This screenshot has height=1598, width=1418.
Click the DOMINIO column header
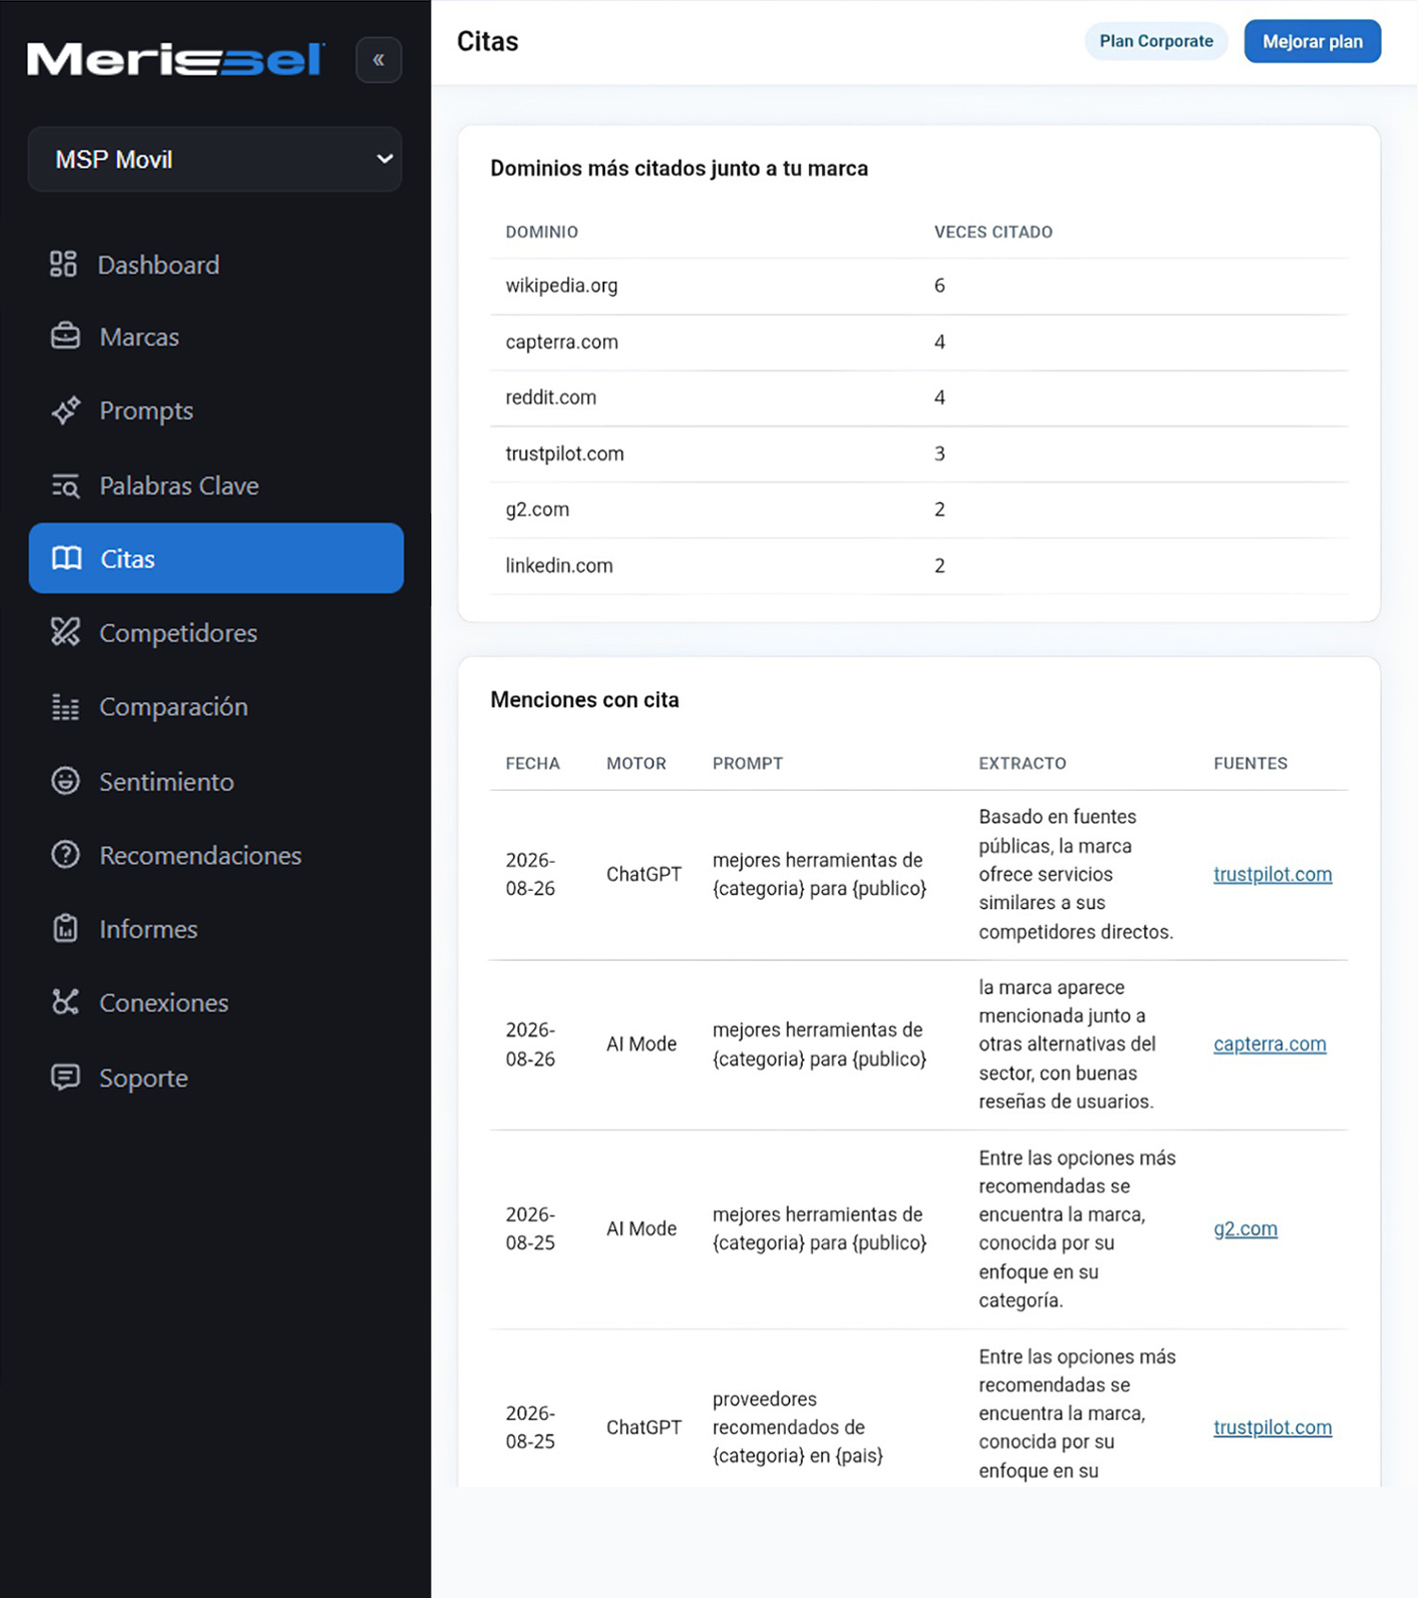541,232
